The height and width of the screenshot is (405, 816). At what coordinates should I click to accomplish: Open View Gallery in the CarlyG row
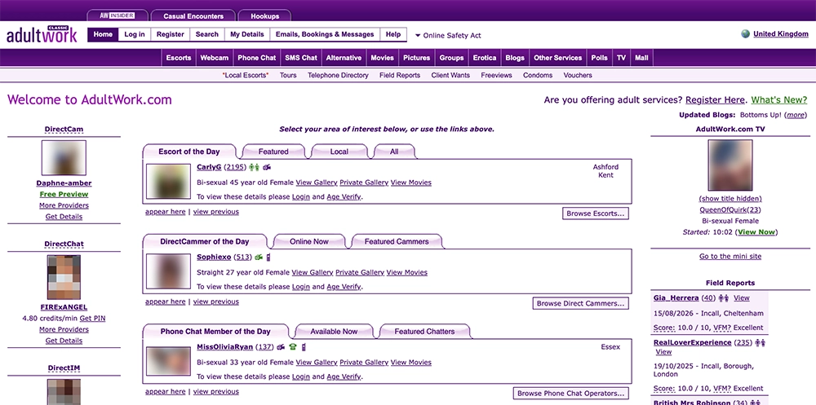point(317,183)
